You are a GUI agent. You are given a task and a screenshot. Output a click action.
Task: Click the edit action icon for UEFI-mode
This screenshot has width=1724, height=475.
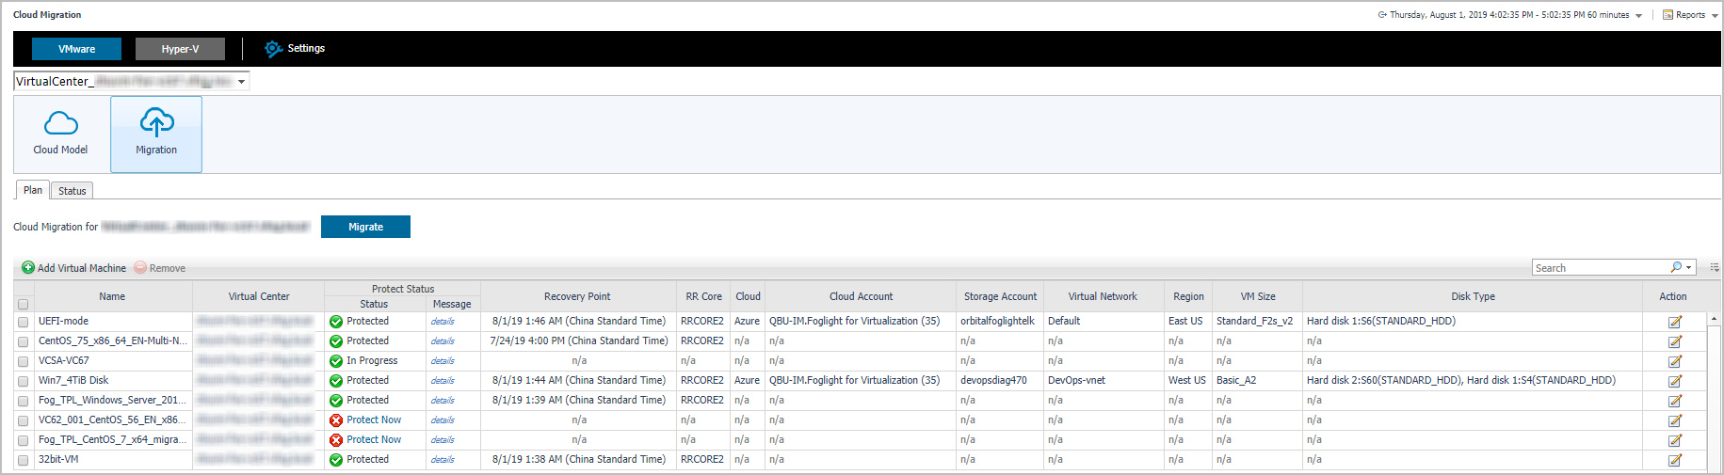click(x=1675, y=322)
